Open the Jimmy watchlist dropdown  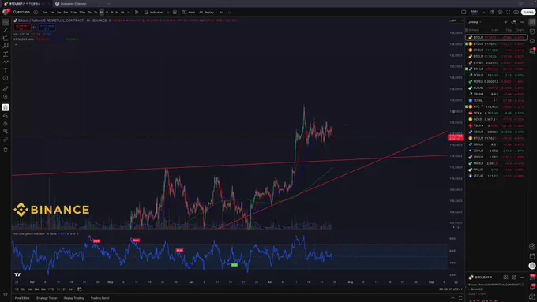point(475,22)
